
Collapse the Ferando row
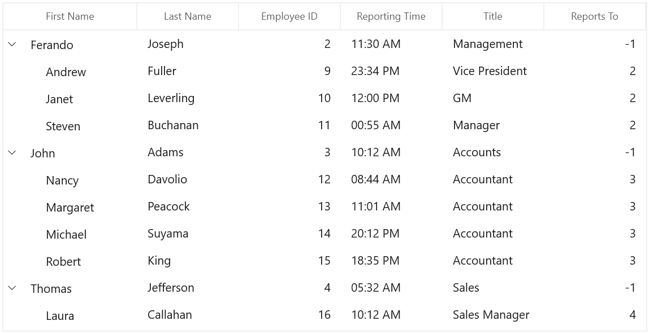pyautogui.click(x=12, y=44)
